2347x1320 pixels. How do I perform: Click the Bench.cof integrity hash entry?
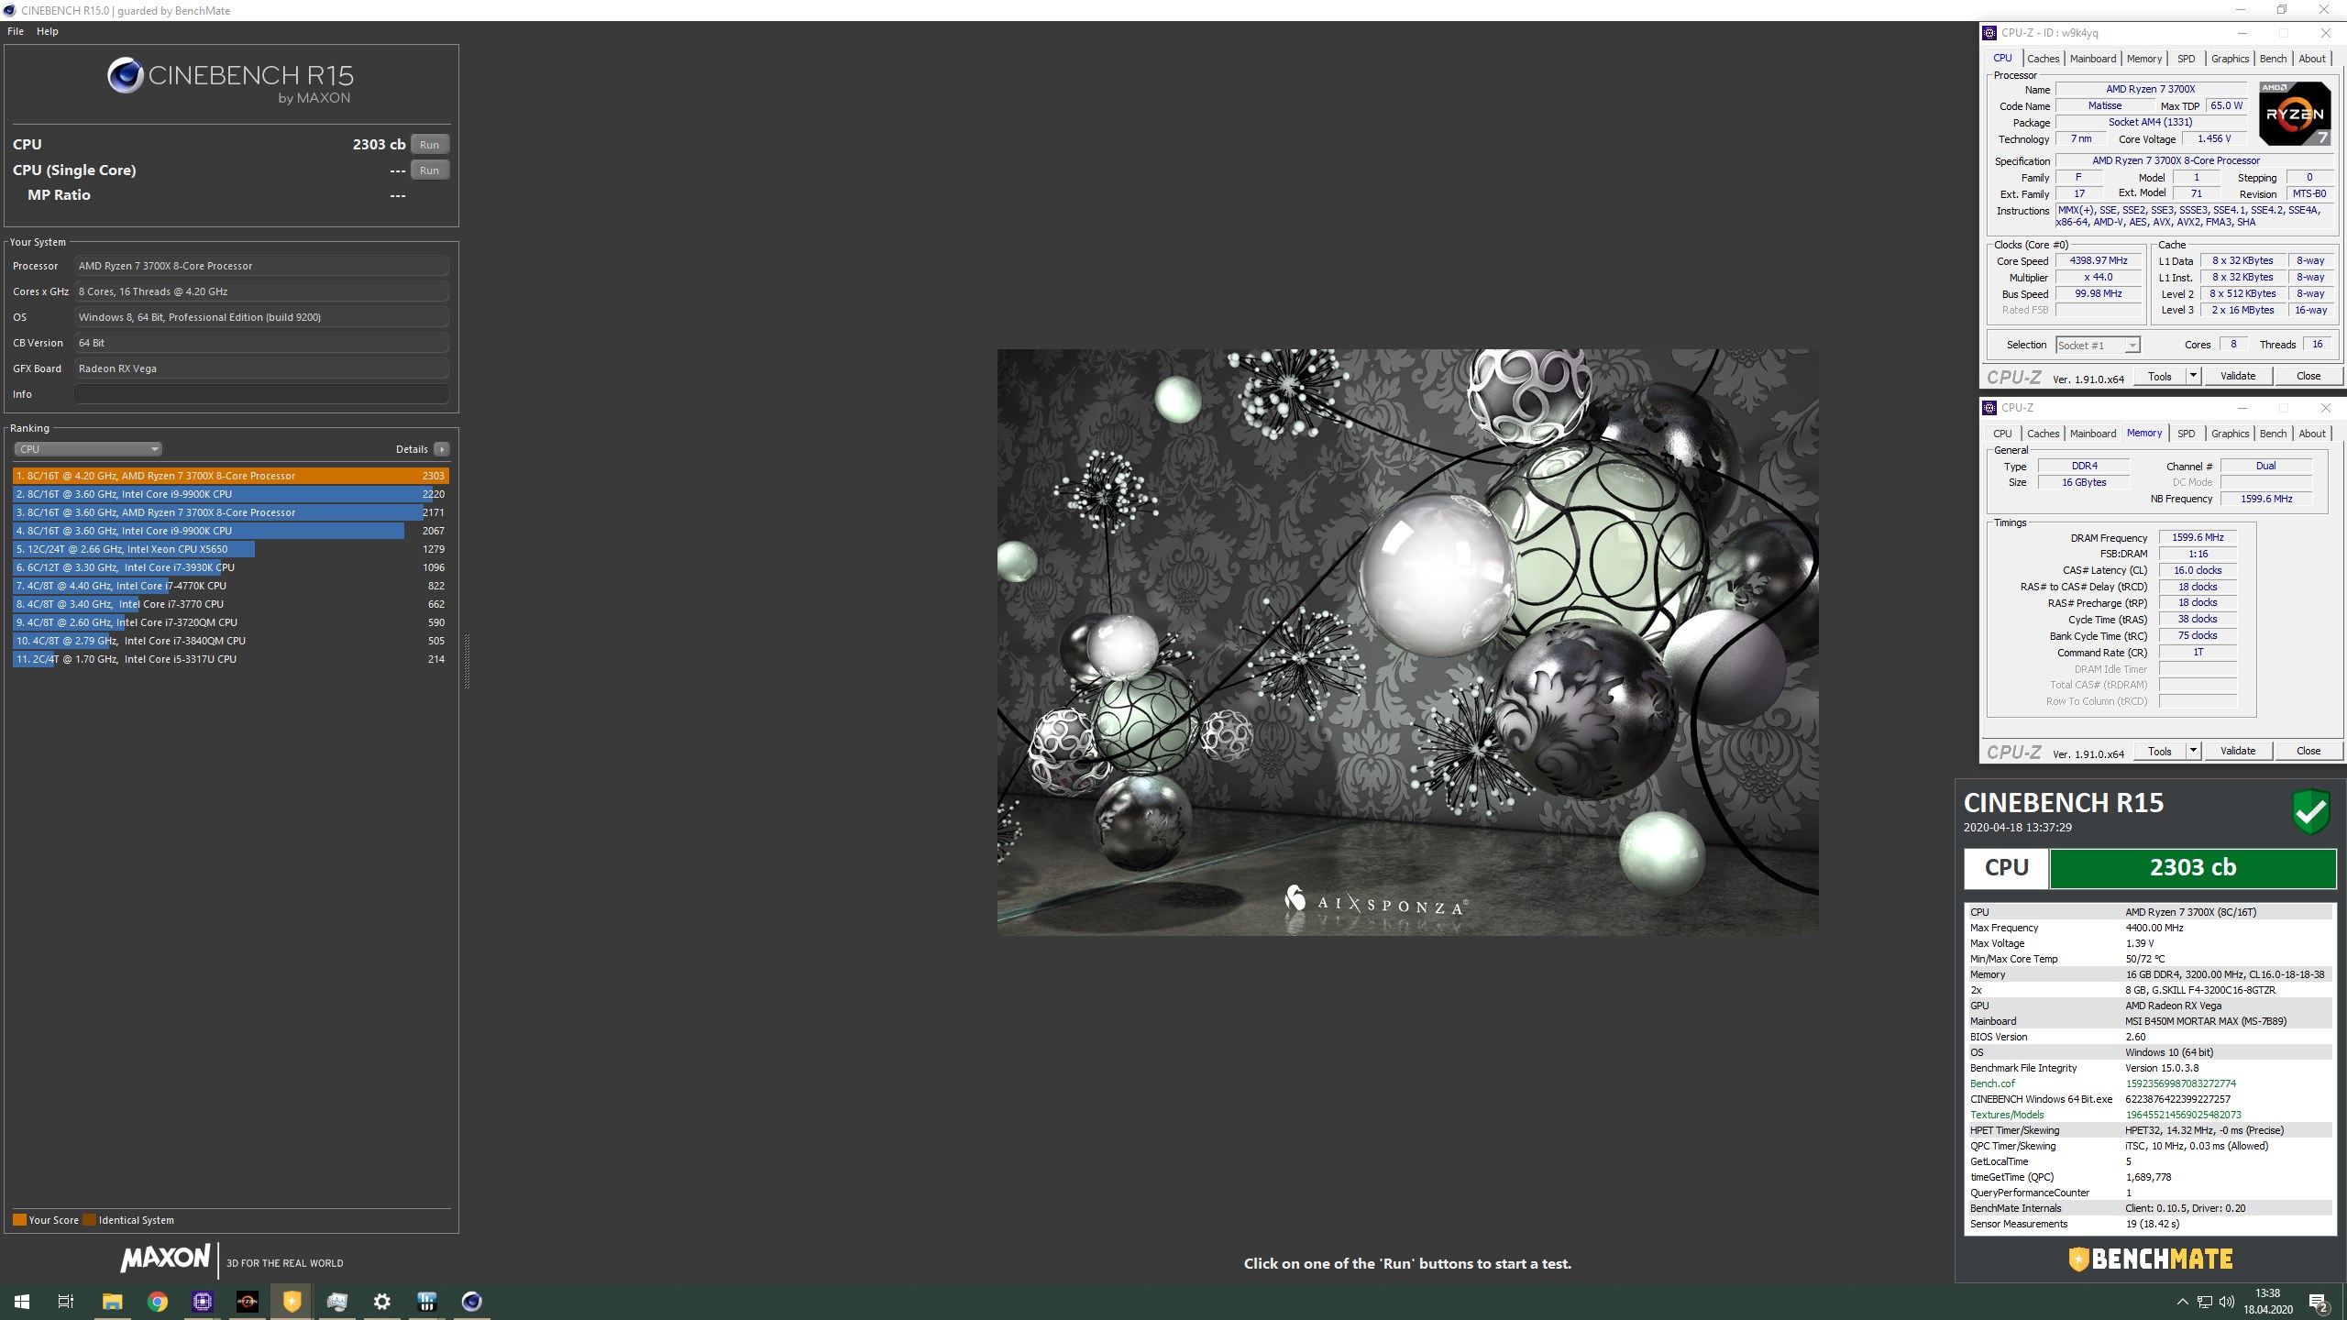[x=2150, y=1083]
